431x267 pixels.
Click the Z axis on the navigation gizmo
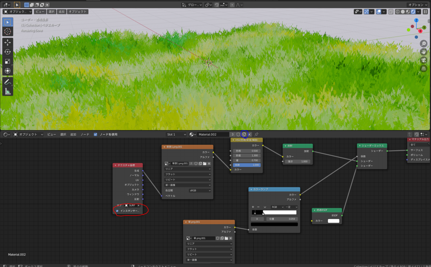pyautogui.click(x=416, y=21)
